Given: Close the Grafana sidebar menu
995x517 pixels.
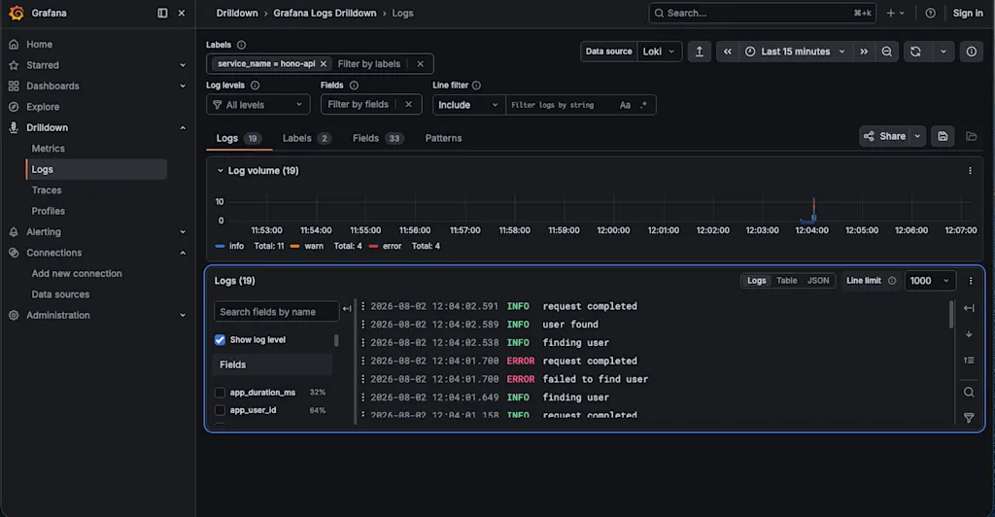Looking at the screenshot, I should pos(182,13).
